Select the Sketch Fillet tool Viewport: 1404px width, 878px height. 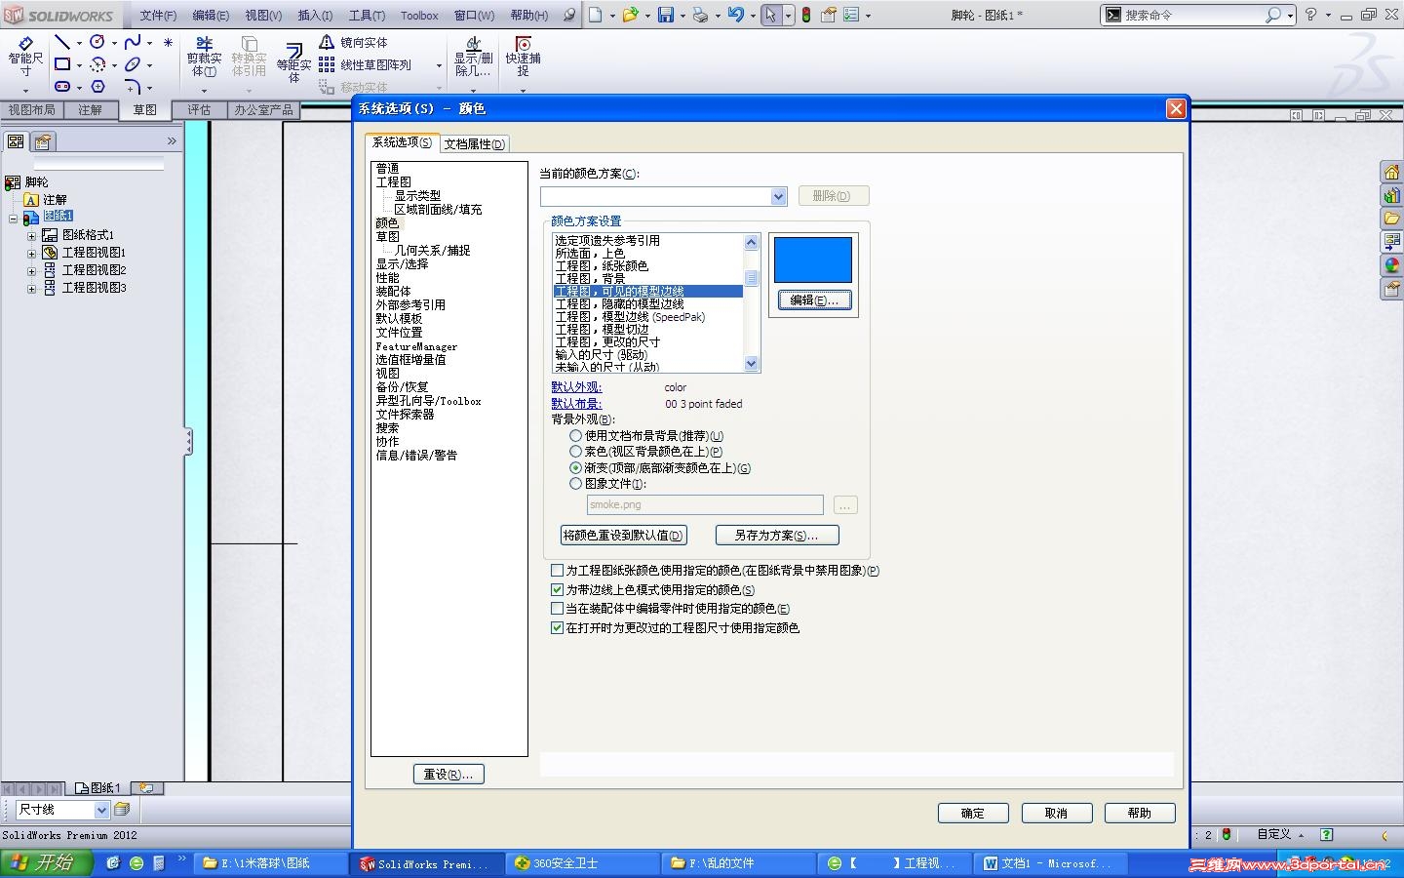point(133,87)
